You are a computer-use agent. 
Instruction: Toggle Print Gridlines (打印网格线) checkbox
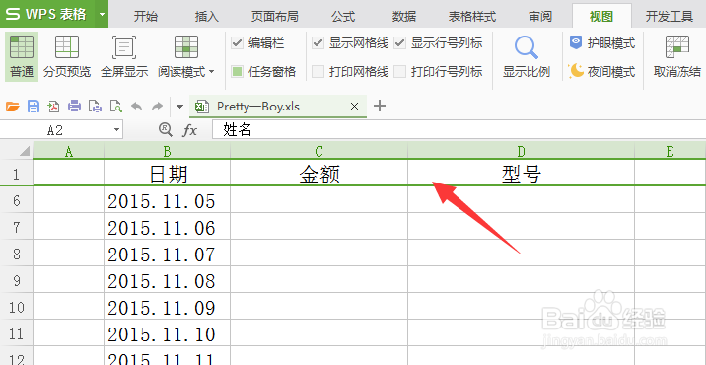[318, 71]
